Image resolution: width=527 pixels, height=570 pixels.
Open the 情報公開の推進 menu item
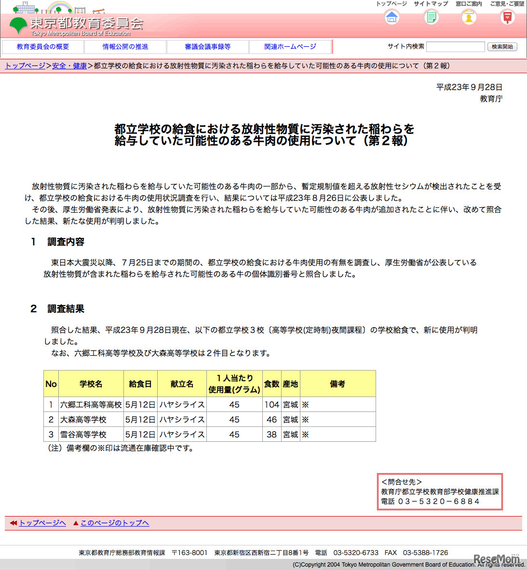(x=126, y=47)
